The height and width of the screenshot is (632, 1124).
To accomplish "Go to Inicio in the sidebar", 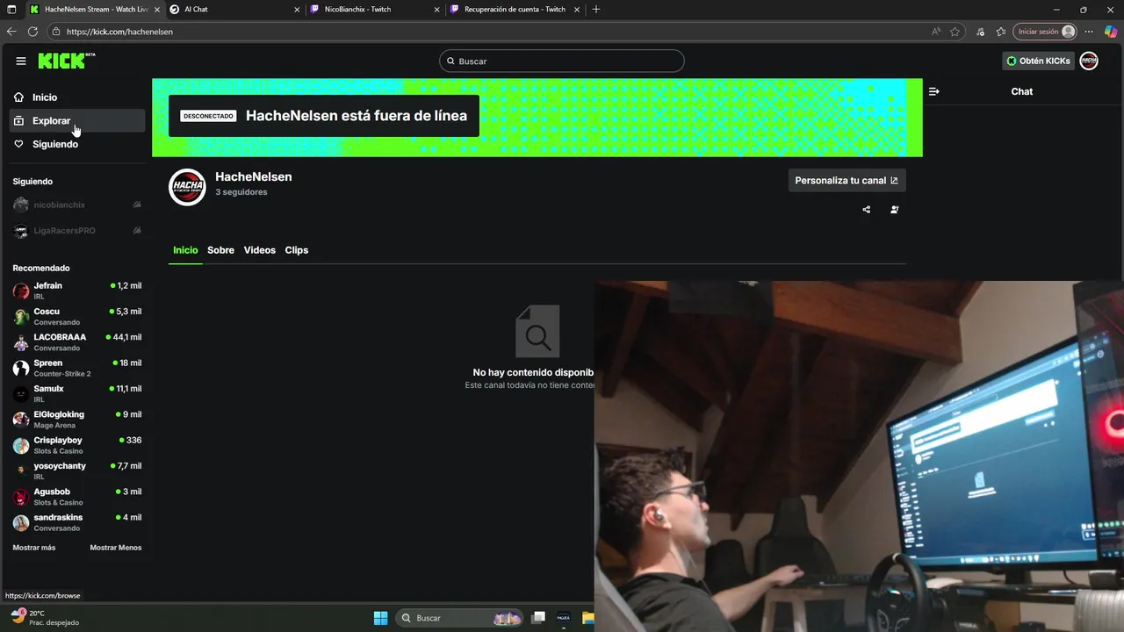I will pyautogui.click(x=77, y=97).
